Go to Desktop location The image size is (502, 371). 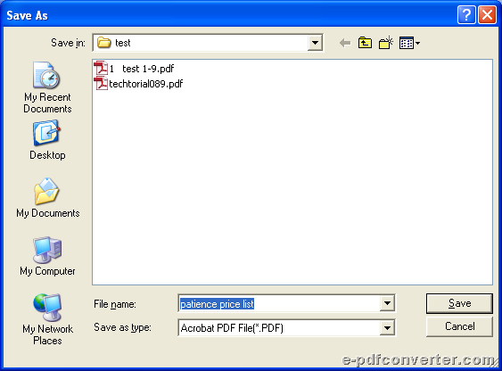(47, 140)
